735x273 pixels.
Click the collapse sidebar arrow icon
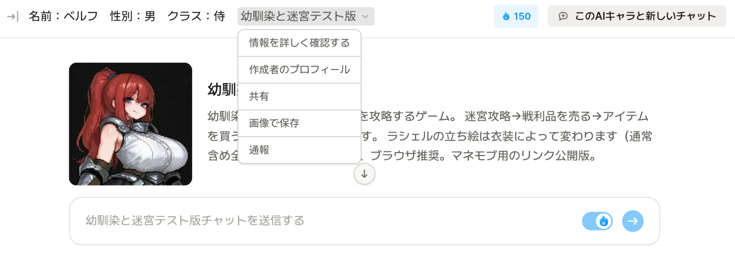point(12,16)
